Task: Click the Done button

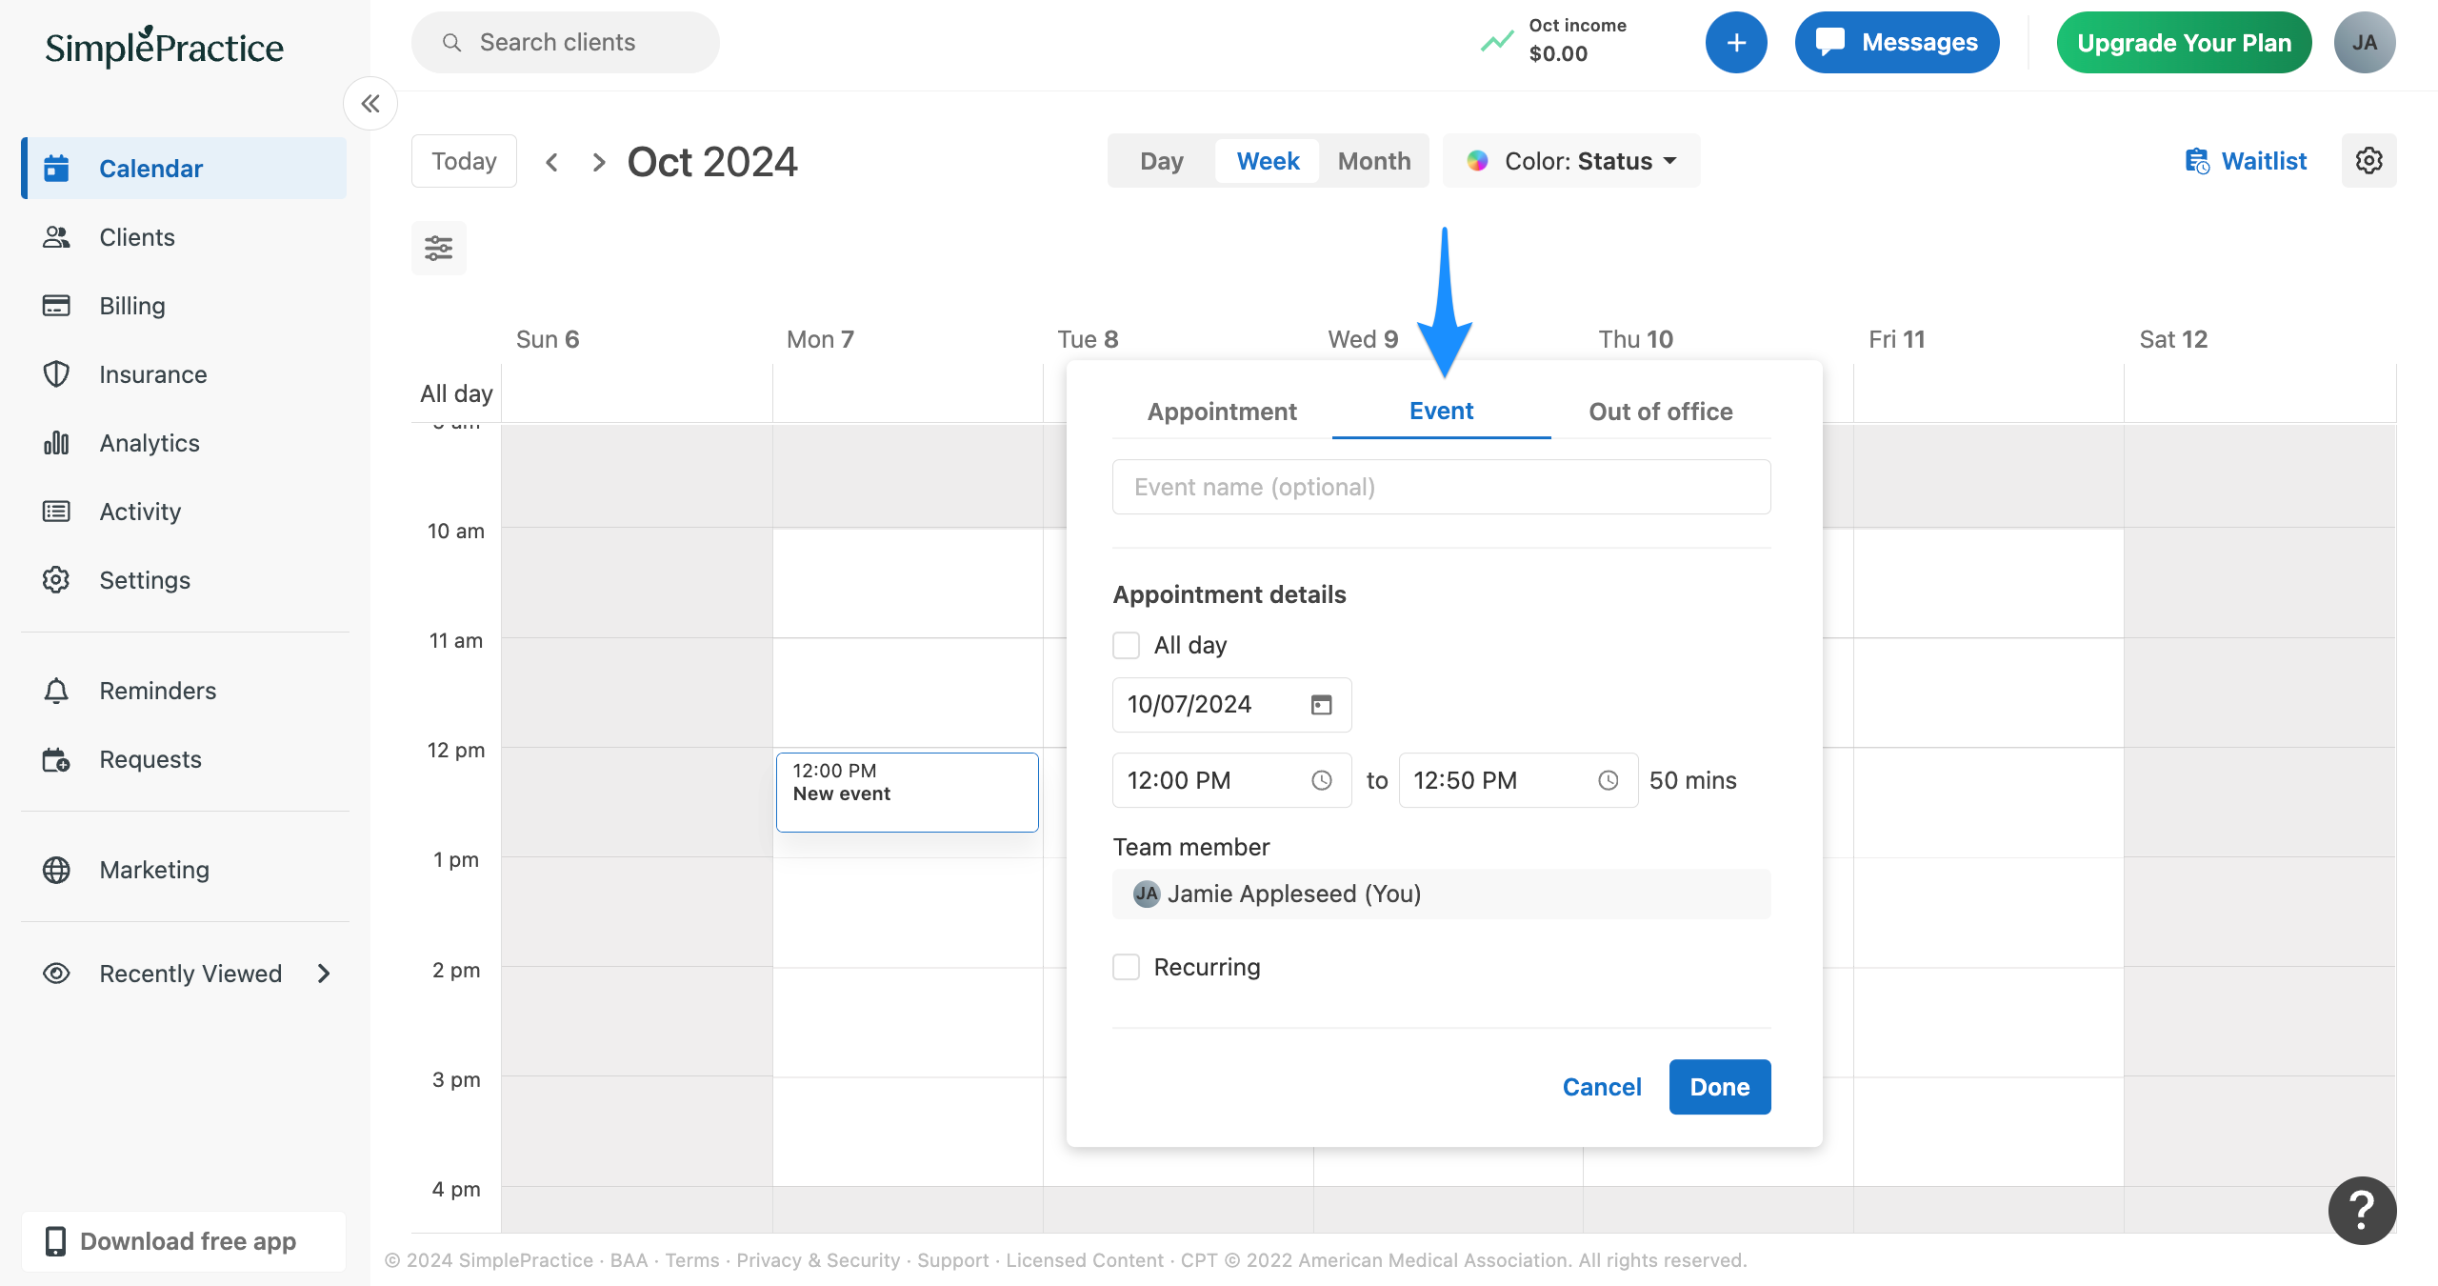Action: coord(1719,1086)
